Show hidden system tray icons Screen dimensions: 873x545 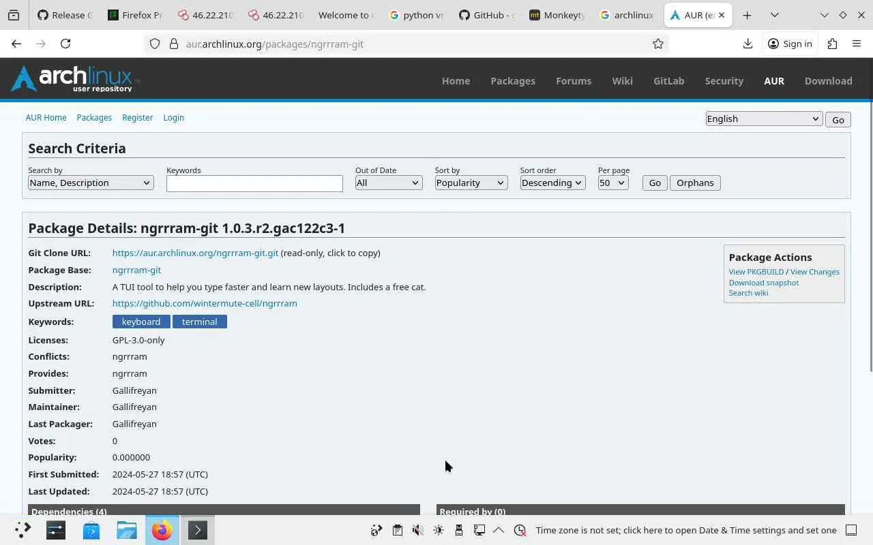[499, 530]
